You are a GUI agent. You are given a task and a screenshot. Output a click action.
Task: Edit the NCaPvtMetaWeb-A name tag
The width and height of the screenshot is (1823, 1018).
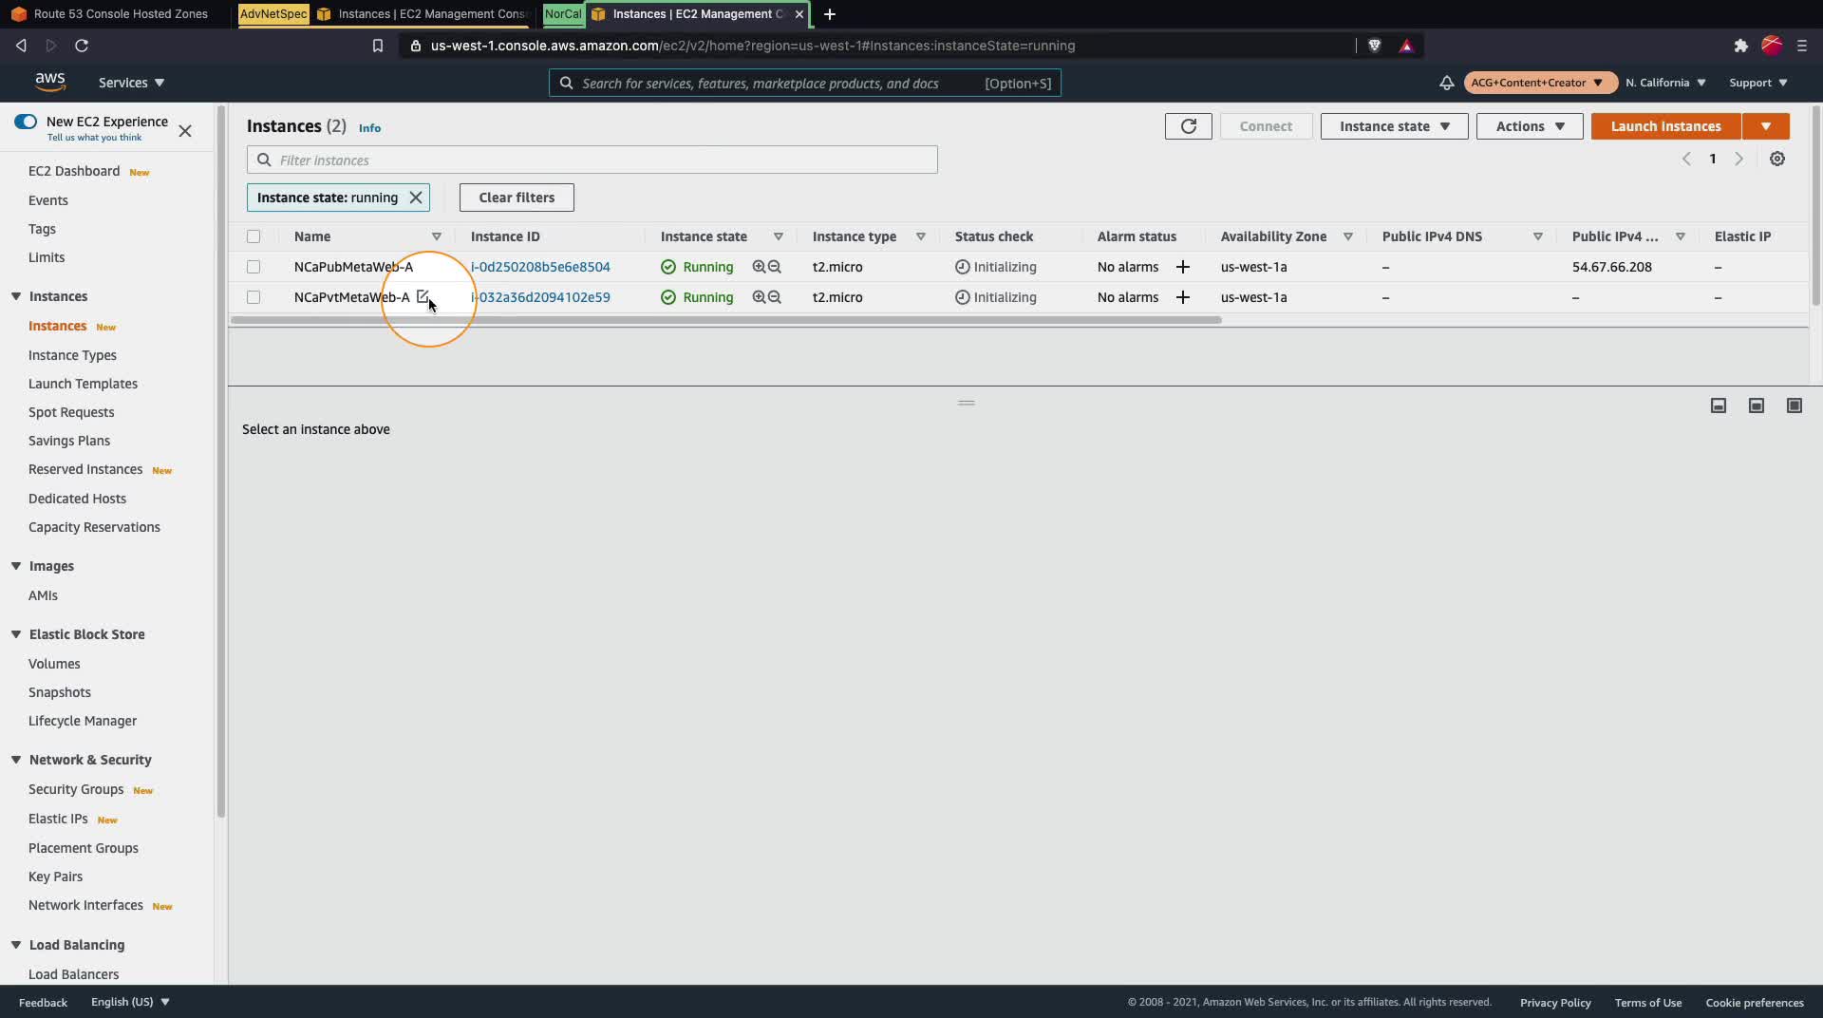point(423,296)
